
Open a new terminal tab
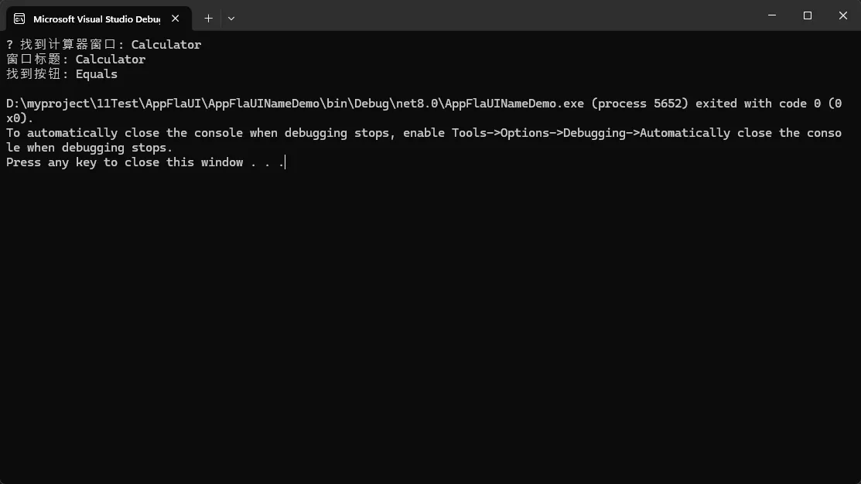208,18
